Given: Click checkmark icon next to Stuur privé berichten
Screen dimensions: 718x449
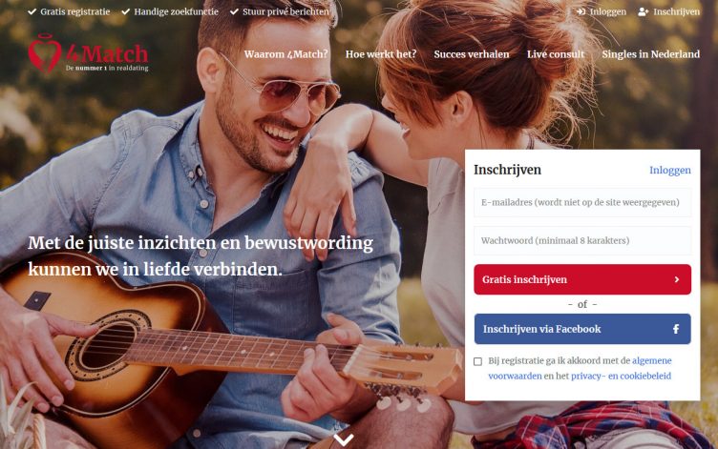Looking at the screenshot, I should pos(234,11).
